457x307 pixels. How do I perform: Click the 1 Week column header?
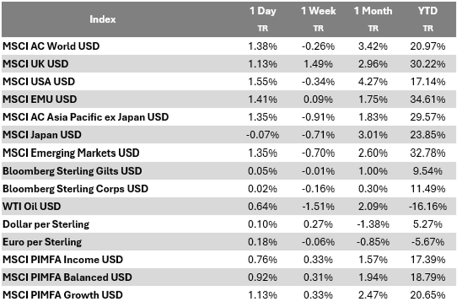(x=318, y=11)
